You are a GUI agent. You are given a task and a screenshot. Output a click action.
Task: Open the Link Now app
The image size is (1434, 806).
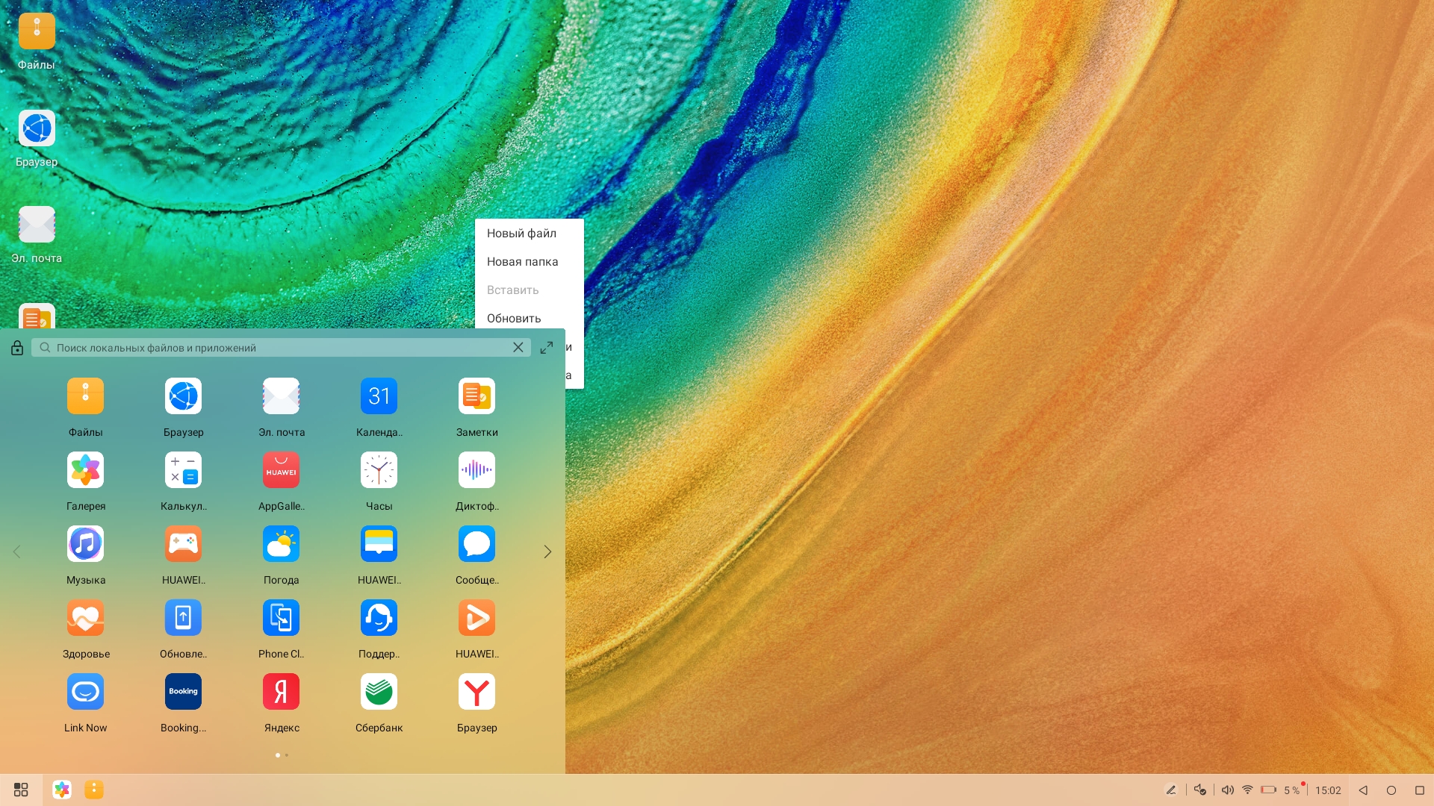[x=85, y=692]
